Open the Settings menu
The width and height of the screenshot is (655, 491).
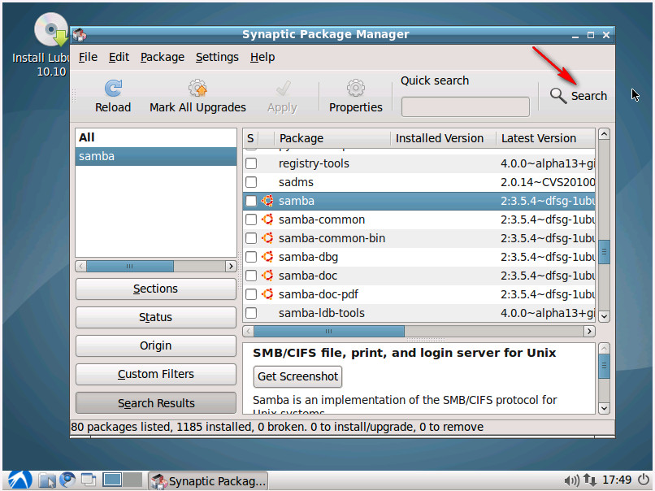click(217, 57)
